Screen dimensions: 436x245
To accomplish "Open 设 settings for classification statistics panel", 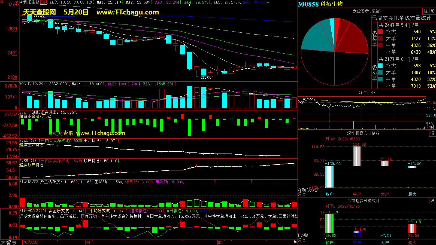I will 432,201.
